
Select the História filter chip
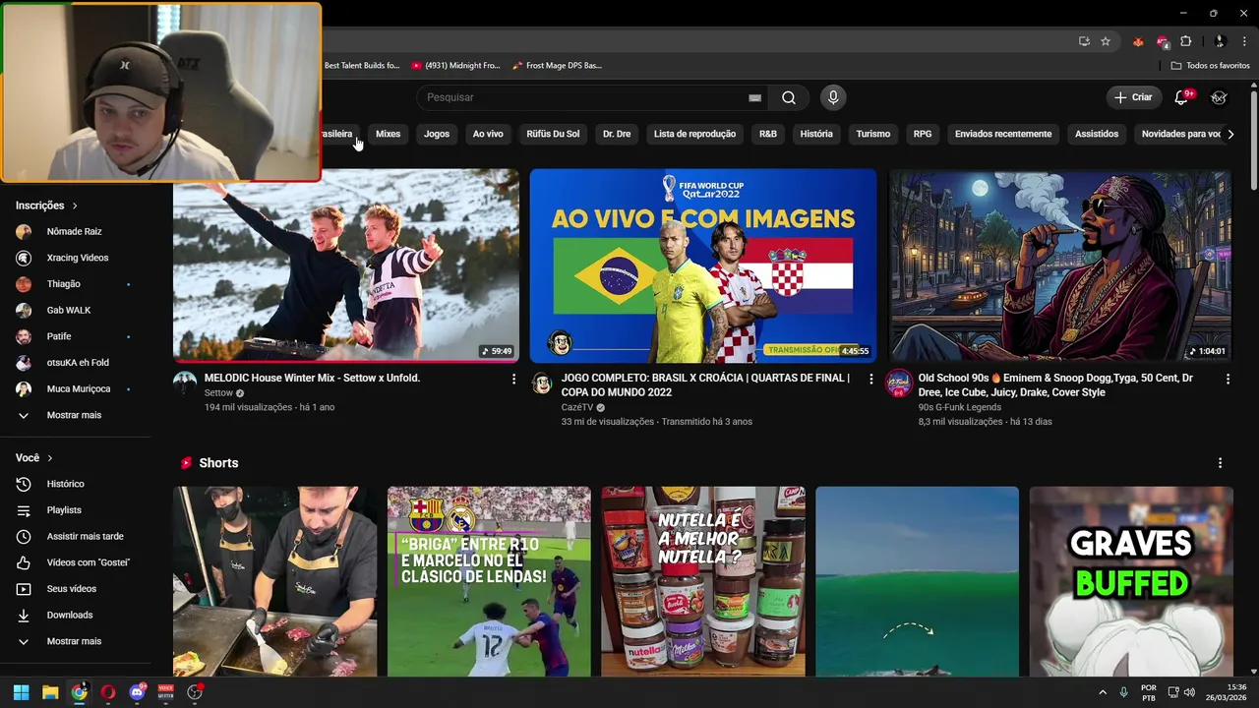[x=816, y=134]
